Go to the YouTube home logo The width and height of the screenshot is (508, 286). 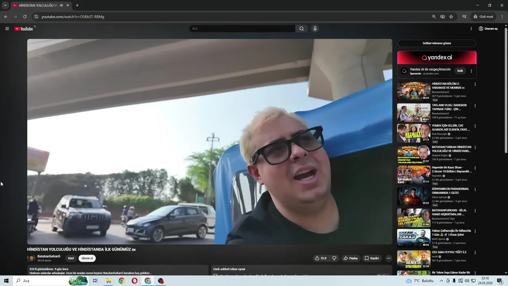coord(24,29)
